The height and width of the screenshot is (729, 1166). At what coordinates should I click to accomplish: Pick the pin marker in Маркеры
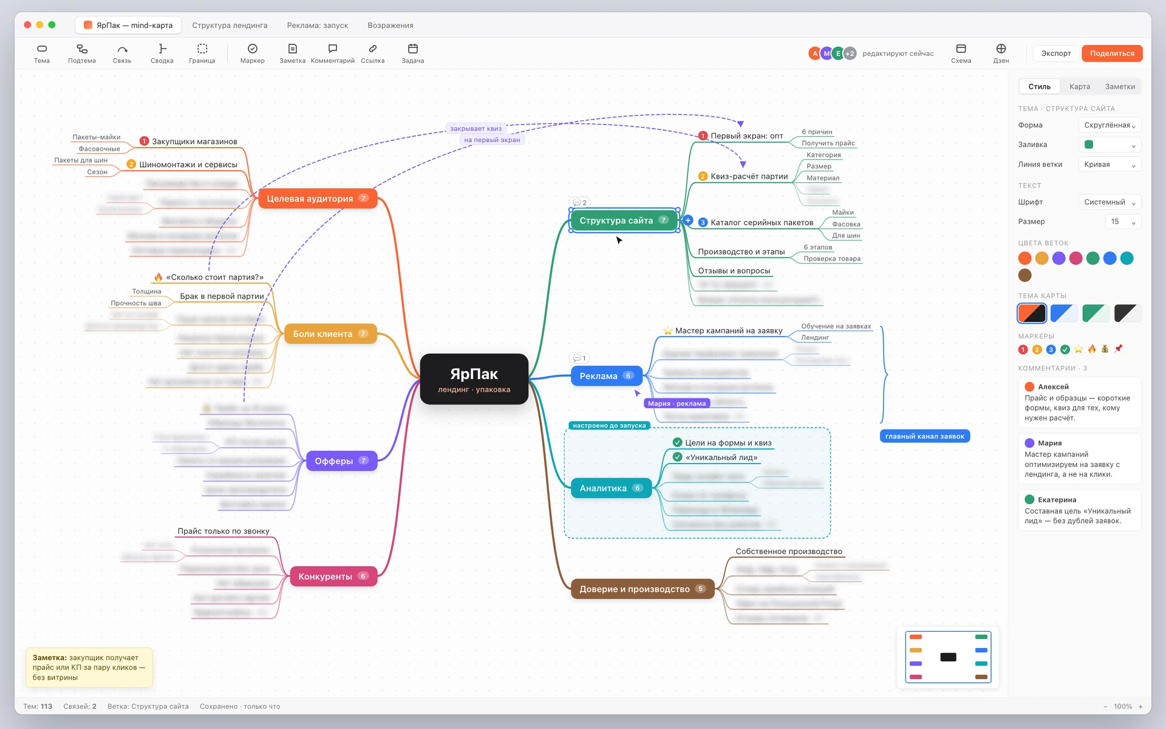[x=1119, y=349]
